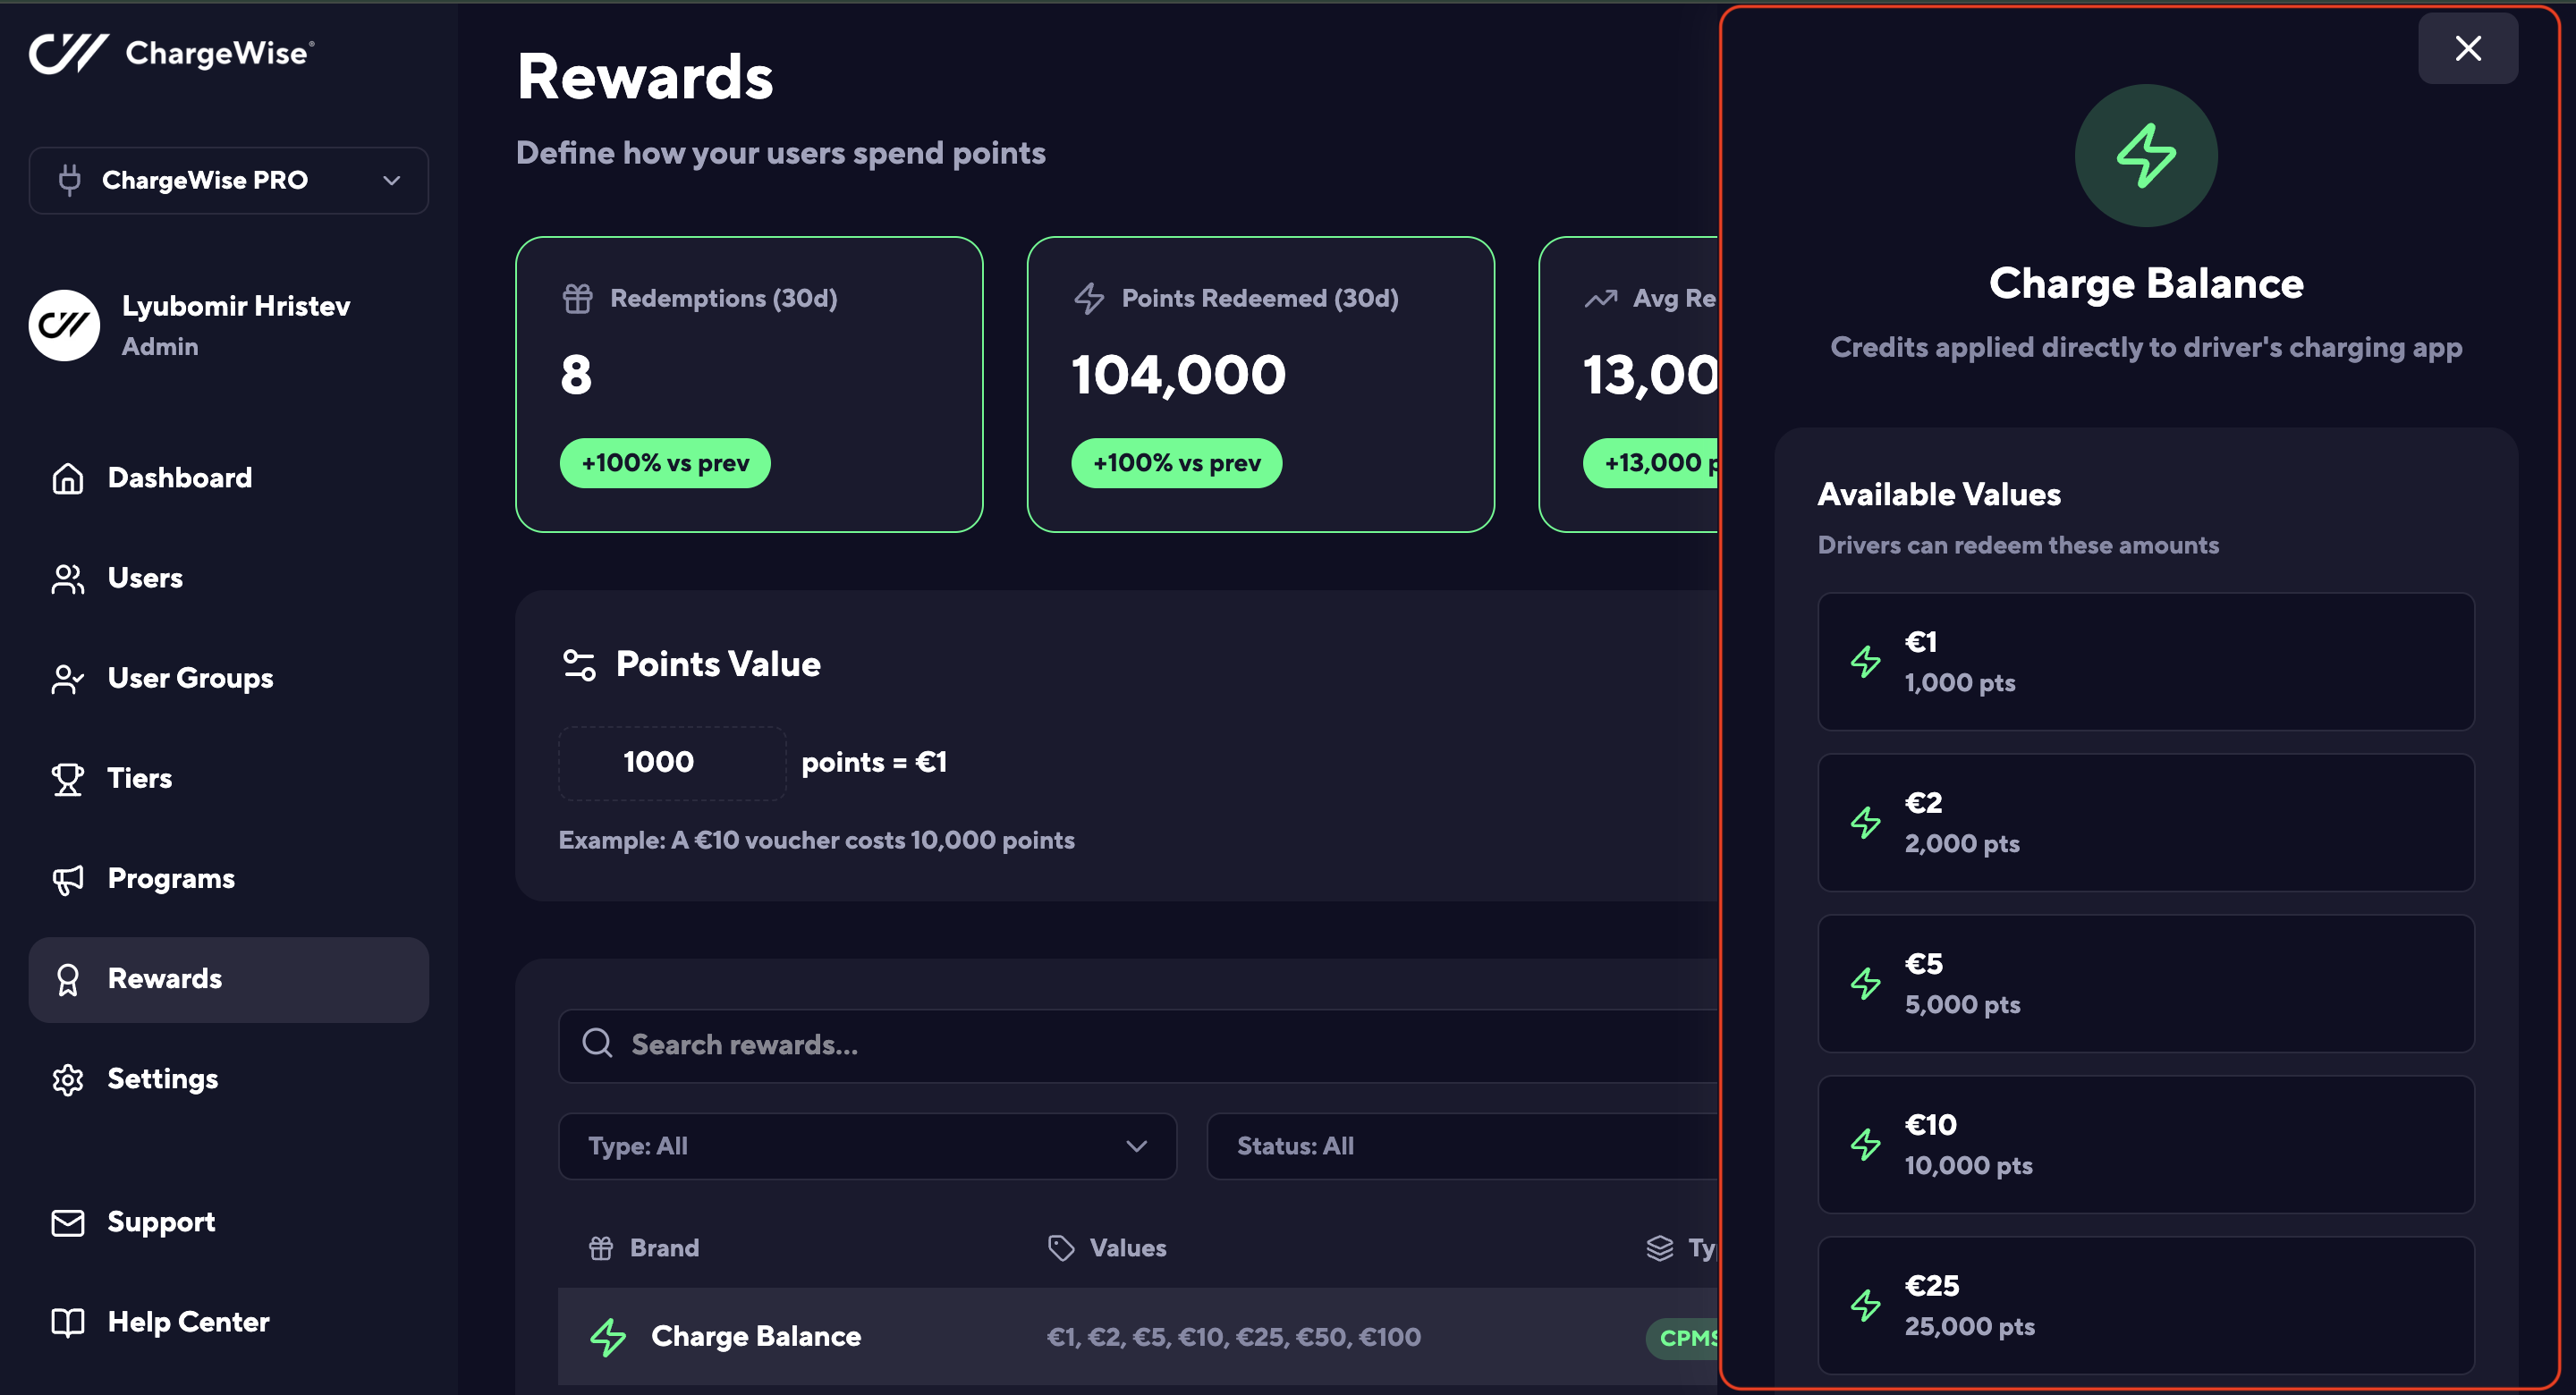
Task: Go to the Users menu item
Action: 145,578
